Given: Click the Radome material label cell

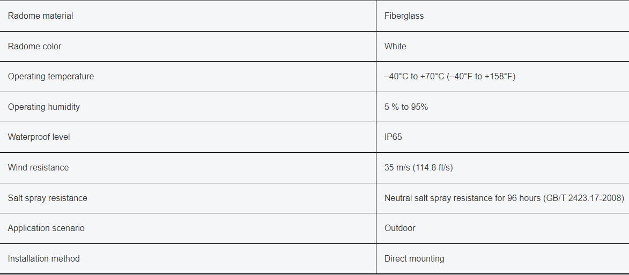Looking at the screenshot, I should pos(188,16).
